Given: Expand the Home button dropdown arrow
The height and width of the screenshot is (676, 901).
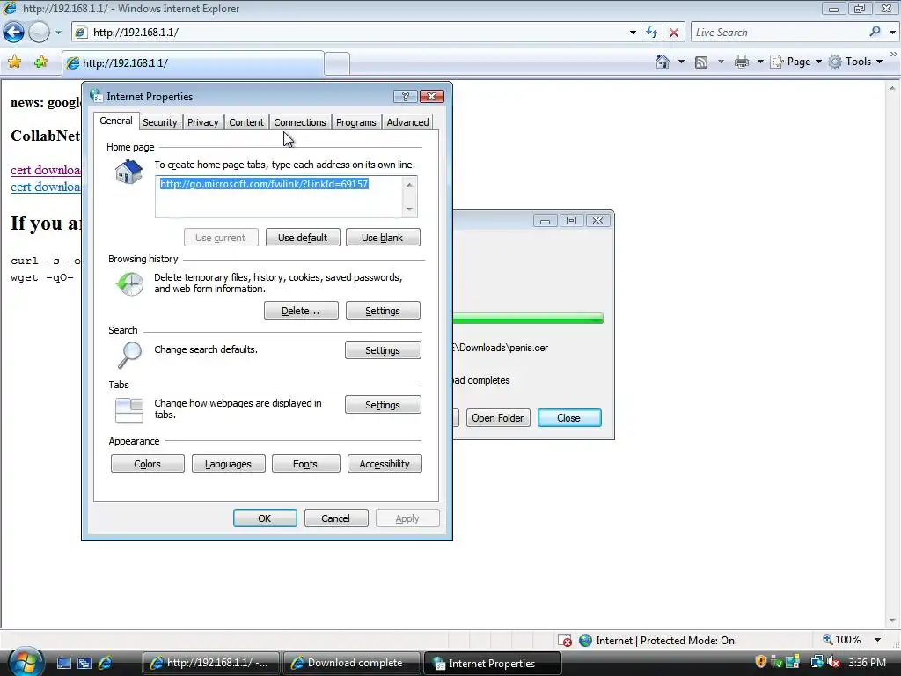Looking at the screenshot, I should point(681,62).
